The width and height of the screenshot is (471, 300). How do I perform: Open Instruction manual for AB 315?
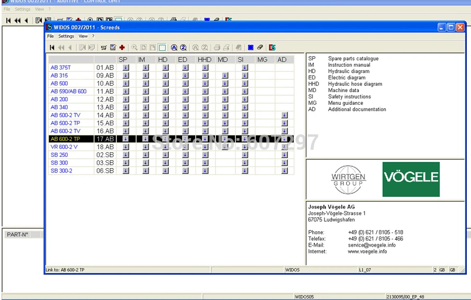pos(146,75)
